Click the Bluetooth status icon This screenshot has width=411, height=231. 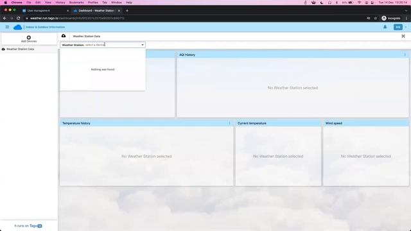337,3
